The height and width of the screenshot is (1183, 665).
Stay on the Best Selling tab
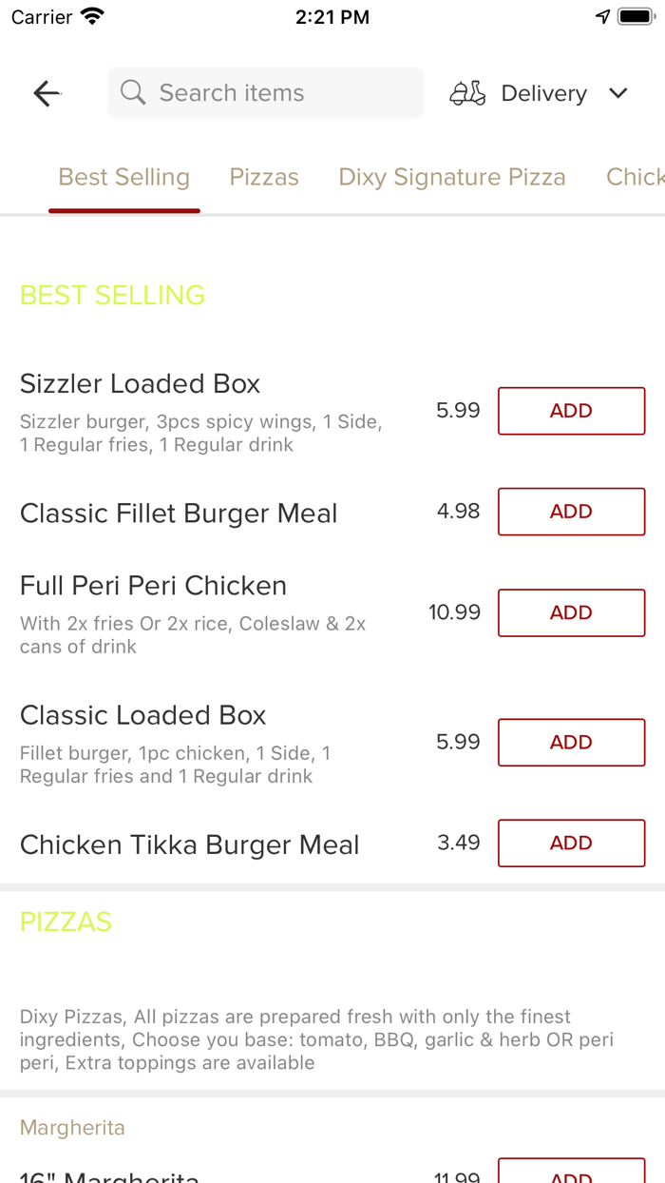pyautogui.click(x=123, y=177)
